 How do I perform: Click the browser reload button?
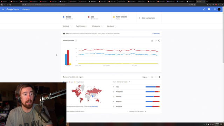point(7,5)
